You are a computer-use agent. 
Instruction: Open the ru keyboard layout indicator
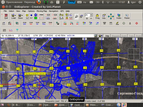pyautogui.click(x=85, y=2)
